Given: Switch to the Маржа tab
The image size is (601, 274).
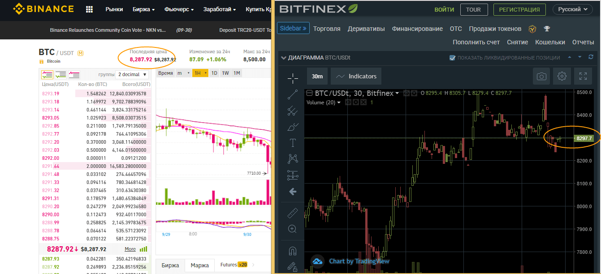Looking at the screenshot, I should [x=199, y=265].
